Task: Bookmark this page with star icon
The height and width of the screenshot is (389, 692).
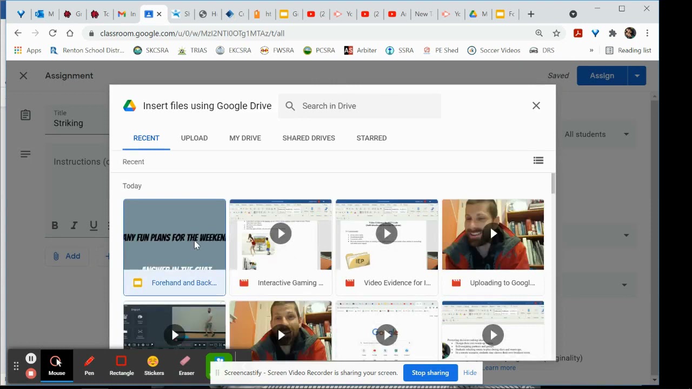Action: pyautogui.click(x=556, y=33)
